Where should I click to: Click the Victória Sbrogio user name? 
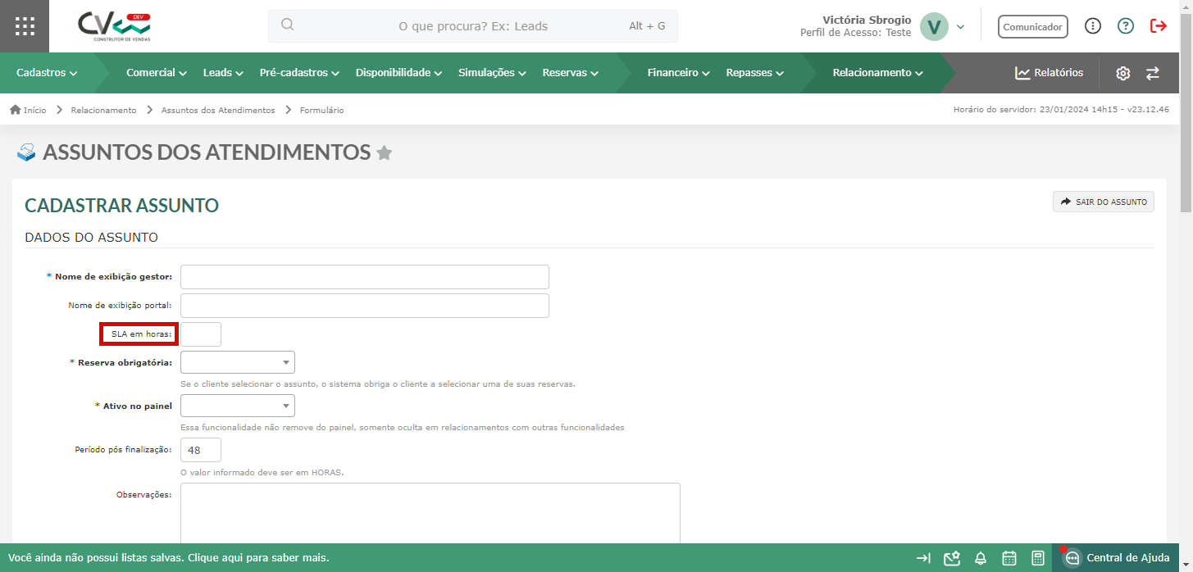point(867,20)
